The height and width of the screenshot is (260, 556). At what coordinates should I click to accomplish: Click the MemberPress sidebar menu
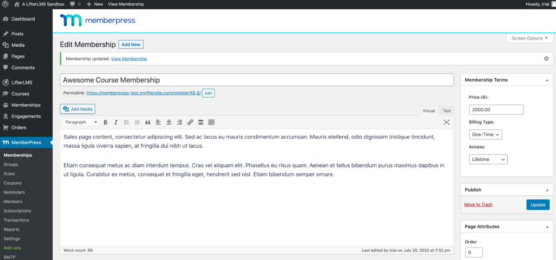pos(26,143)
